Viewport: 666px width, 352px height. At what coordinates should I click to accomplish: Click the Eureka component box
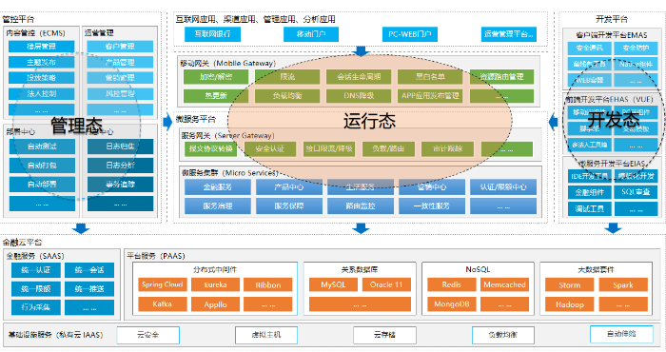tap(215, 284)
